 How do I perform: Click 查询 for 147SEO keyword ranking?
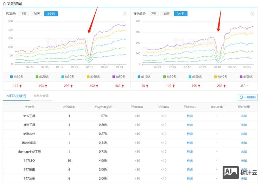click(190, 161)
